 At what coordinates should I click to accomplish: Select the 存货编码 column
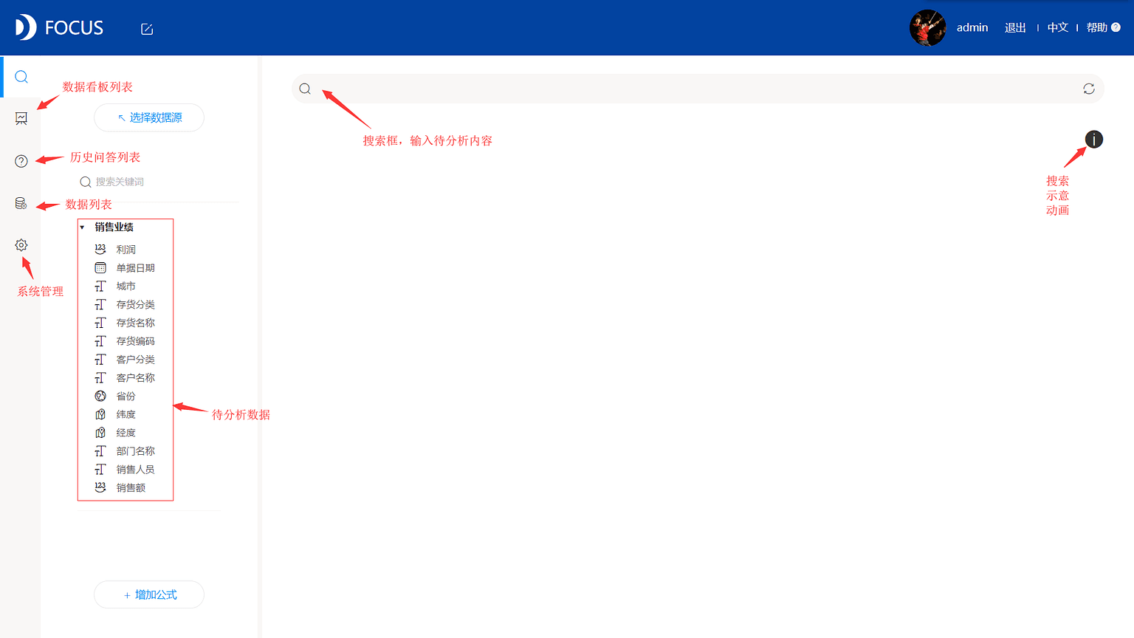point(135,341)
